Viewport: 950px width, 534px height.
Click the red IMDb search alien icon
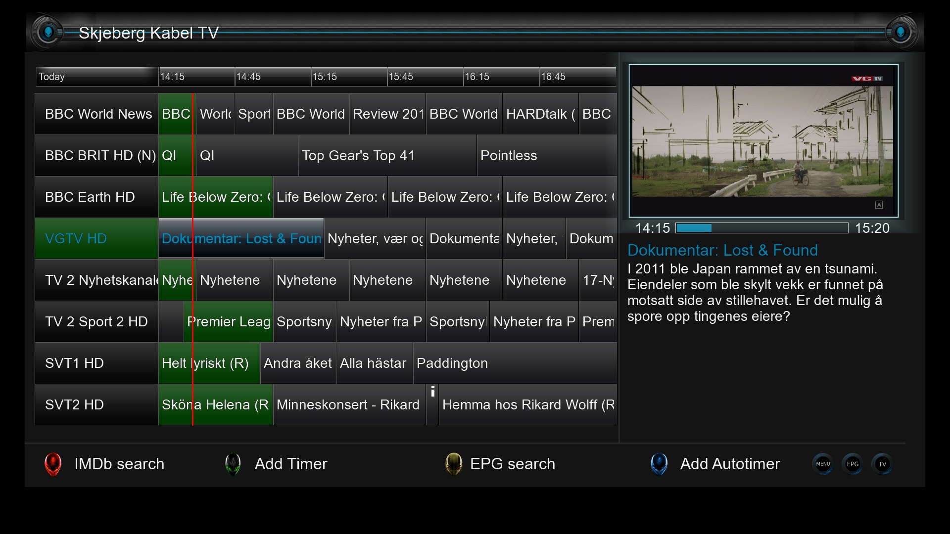coord(53,464)
